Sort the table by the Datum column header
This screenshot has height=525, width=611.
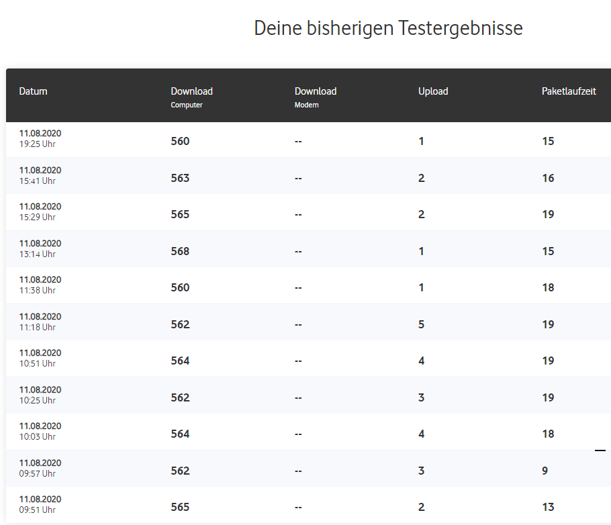click(33, 91)
